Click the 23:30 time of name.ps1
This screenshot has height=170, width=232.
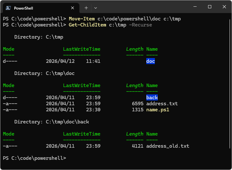click(93, 110)
